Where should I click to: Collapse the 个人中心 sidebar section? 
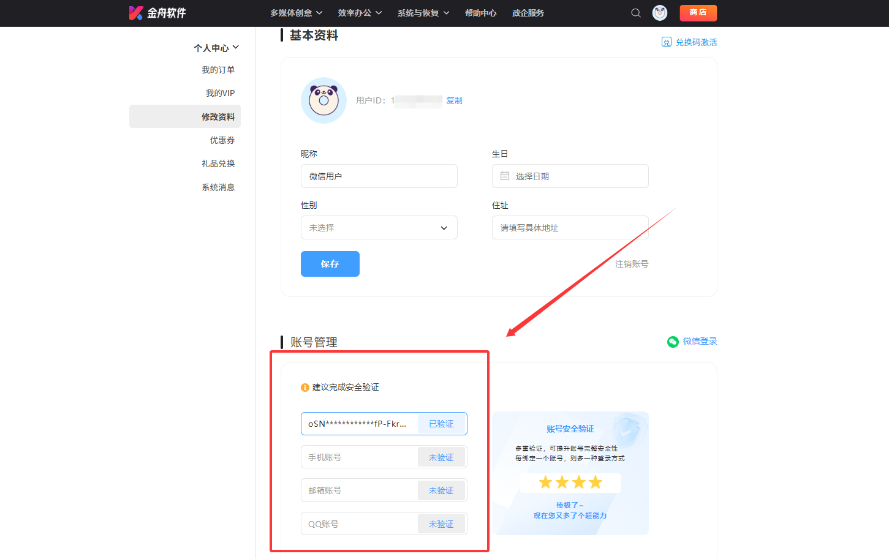(x=216, y=48)
